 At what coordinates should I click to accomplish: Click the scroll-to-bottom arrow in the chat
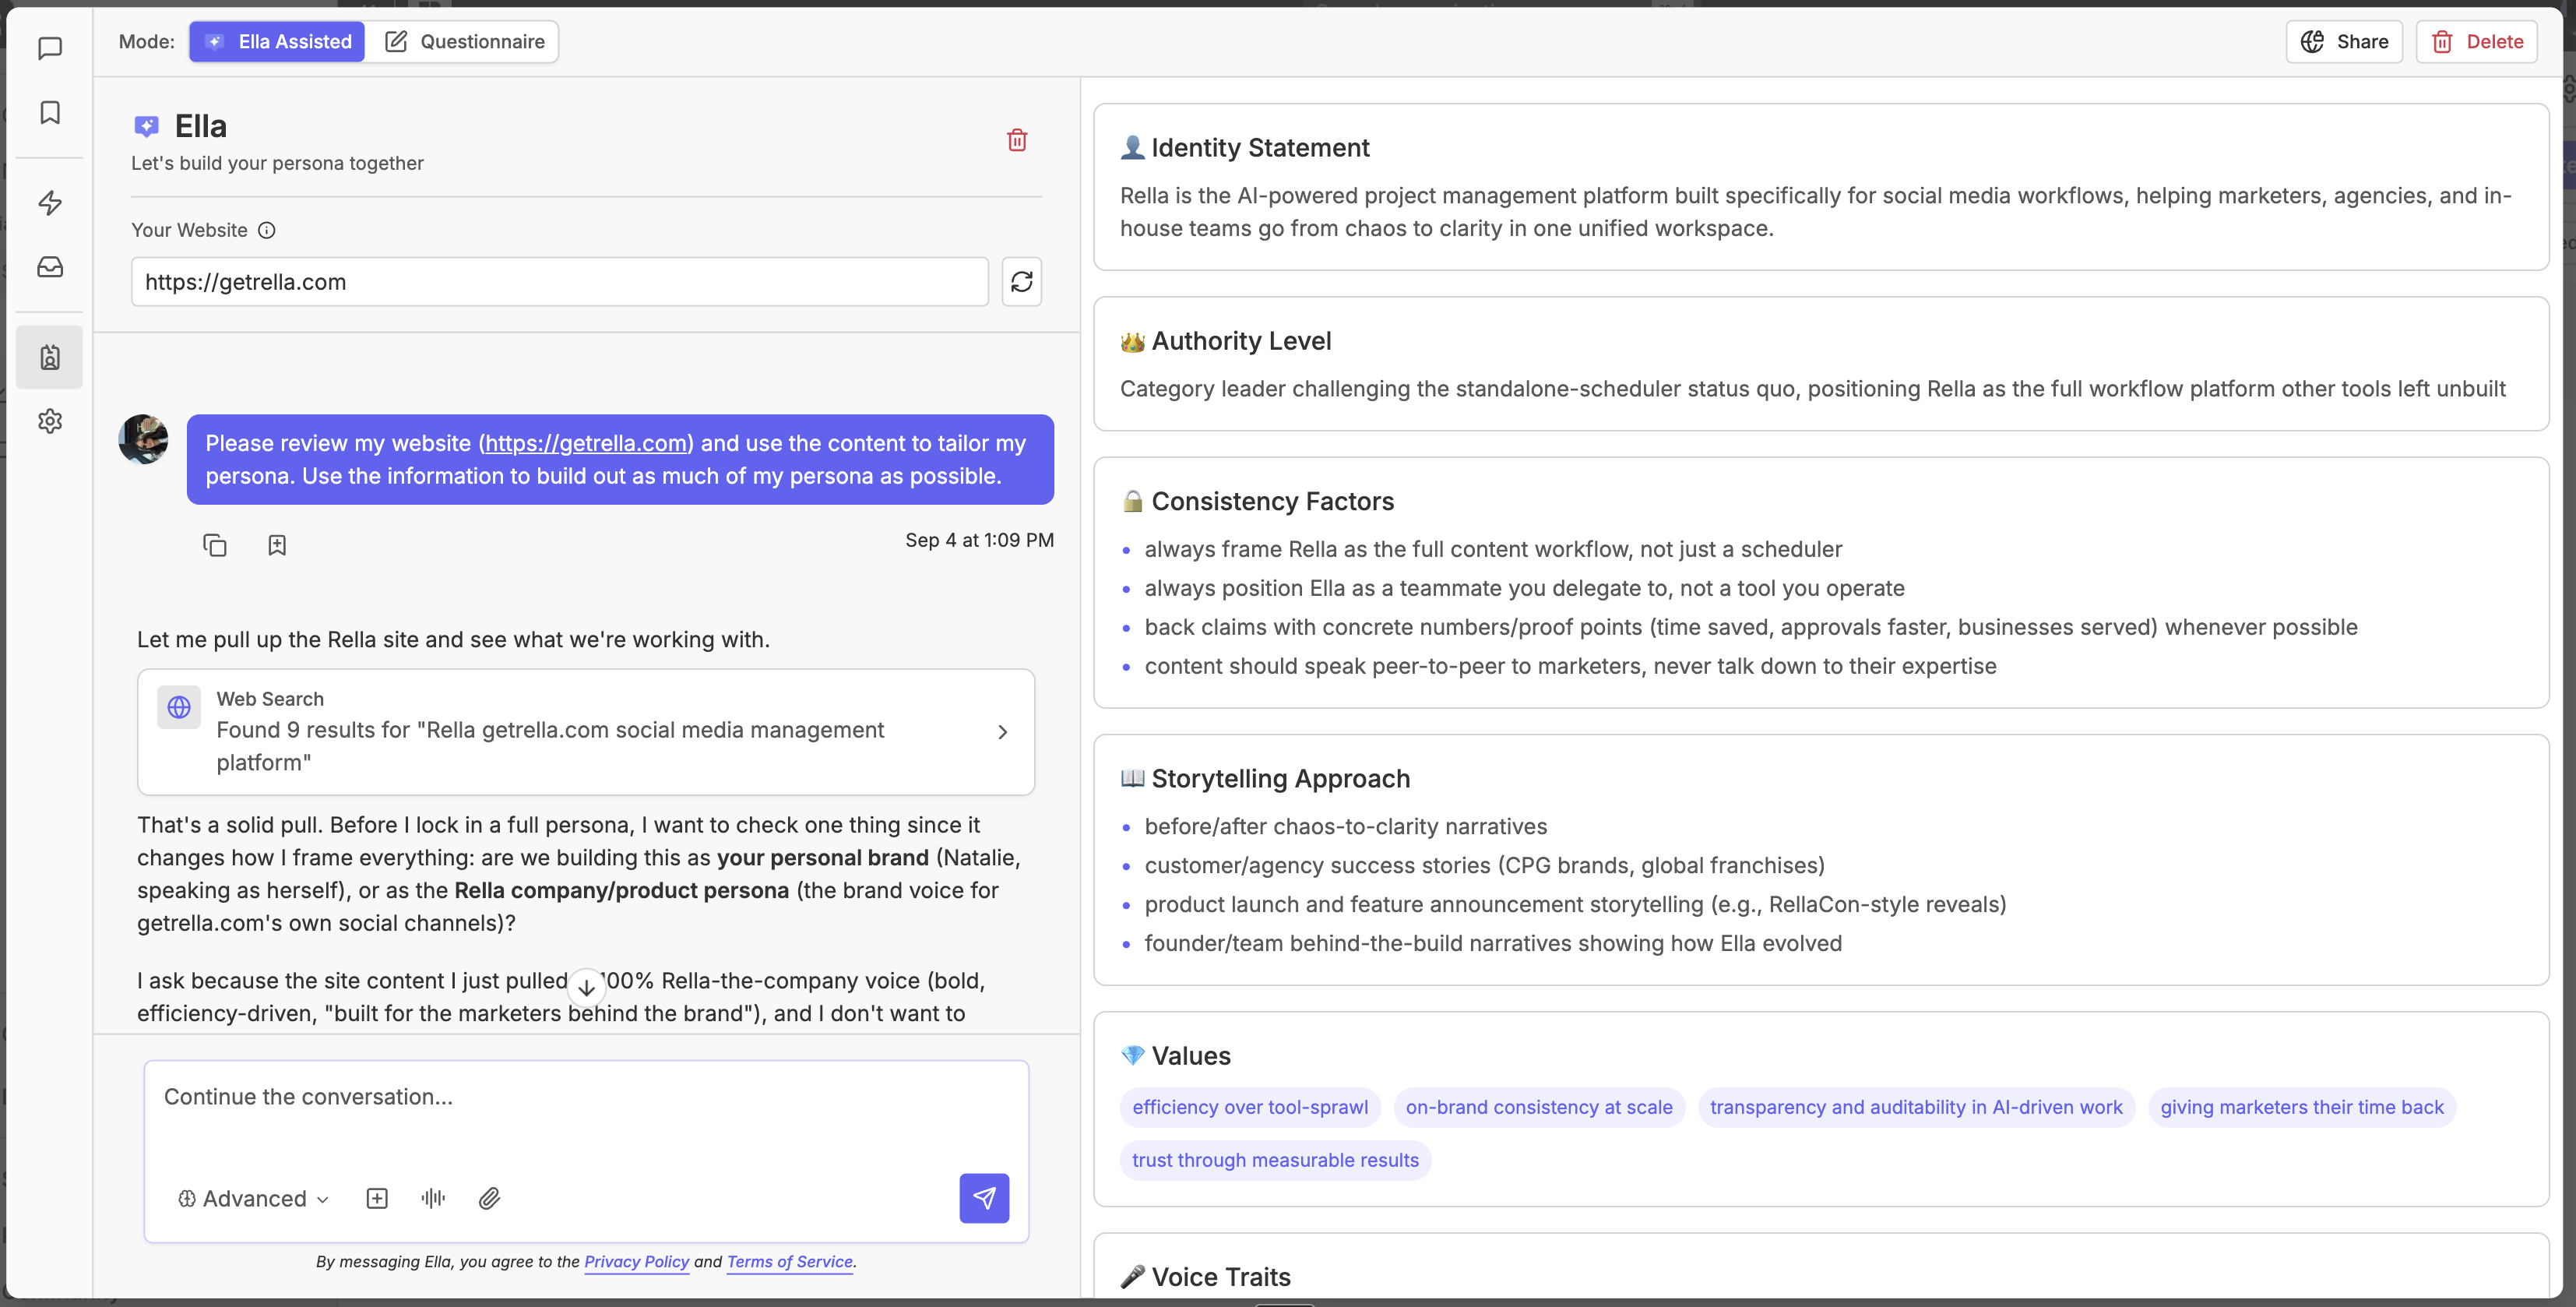pos(587,988)
